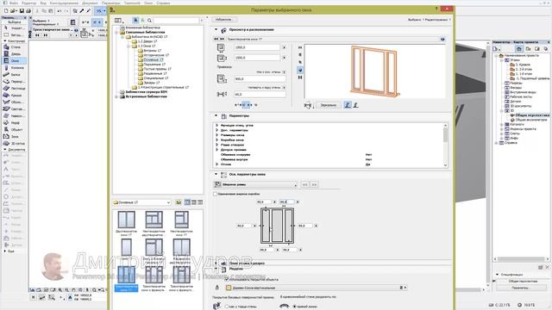Select the Wall (Стена) tool

click(x=14, y=46)
